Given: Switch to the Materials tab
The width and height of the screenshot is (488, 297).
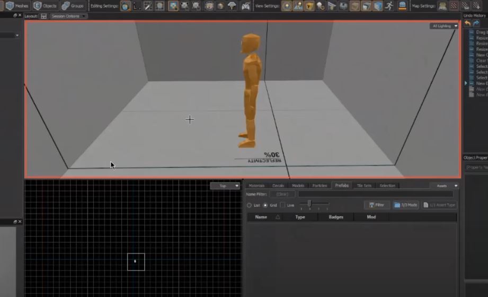Looking at the screenshot, I should pos(256,186).
